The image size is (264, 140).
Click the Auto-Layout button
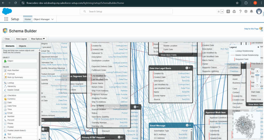(21, 39)
